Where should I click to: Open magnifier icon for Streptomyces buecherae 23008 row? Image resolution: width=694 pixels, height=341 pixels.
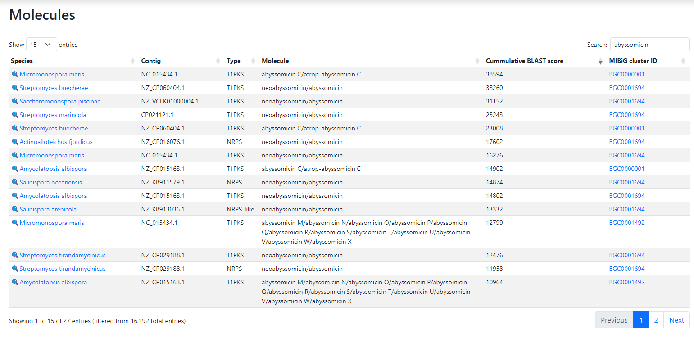15,128
